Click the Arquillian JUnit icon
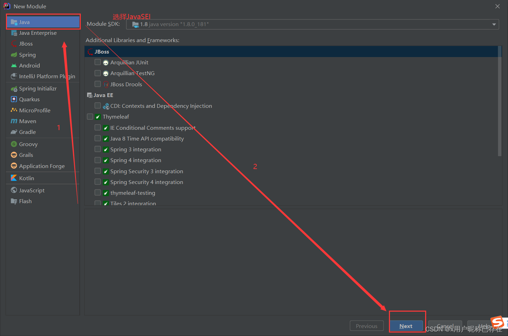This screenshot has width=508, height=336. pos(106,63)
